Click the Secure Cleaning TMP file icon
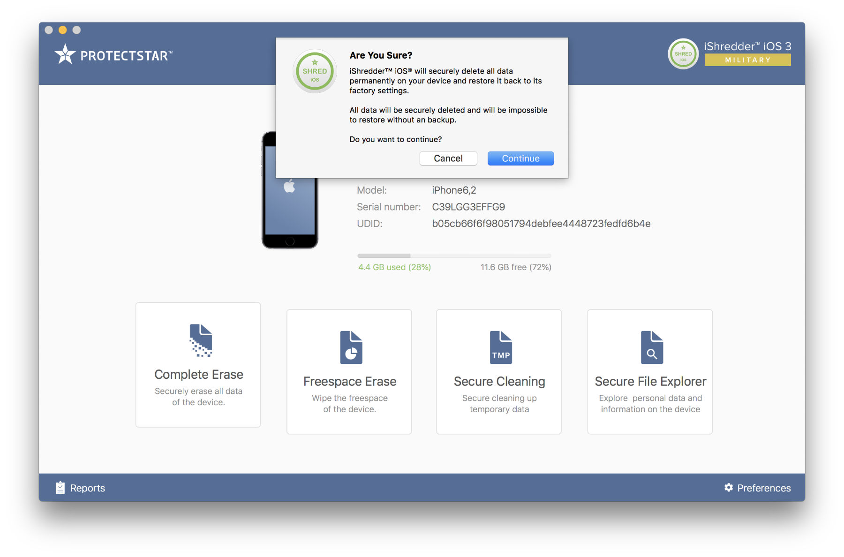This screenshot has height=557, width=844. click(x=501, y=347)
